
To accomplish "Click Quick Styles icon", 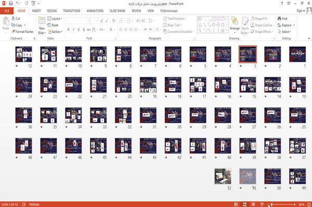I will (x=245, y=21).
